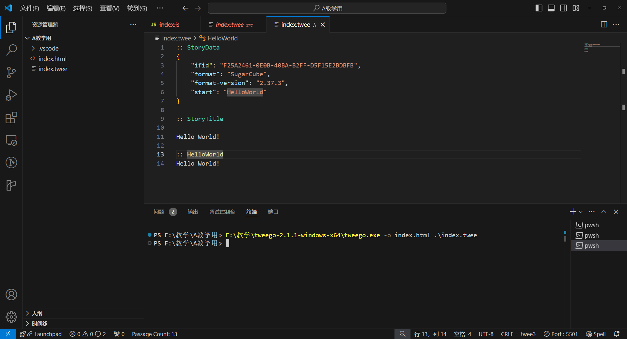Open Source Control view
This screenshot has width=627, height=339.
pyautogui.click(x=11, y=72)
